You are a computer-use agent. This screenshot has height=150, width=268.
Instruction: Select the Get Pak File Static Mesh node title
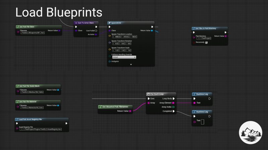click(29, 86)
